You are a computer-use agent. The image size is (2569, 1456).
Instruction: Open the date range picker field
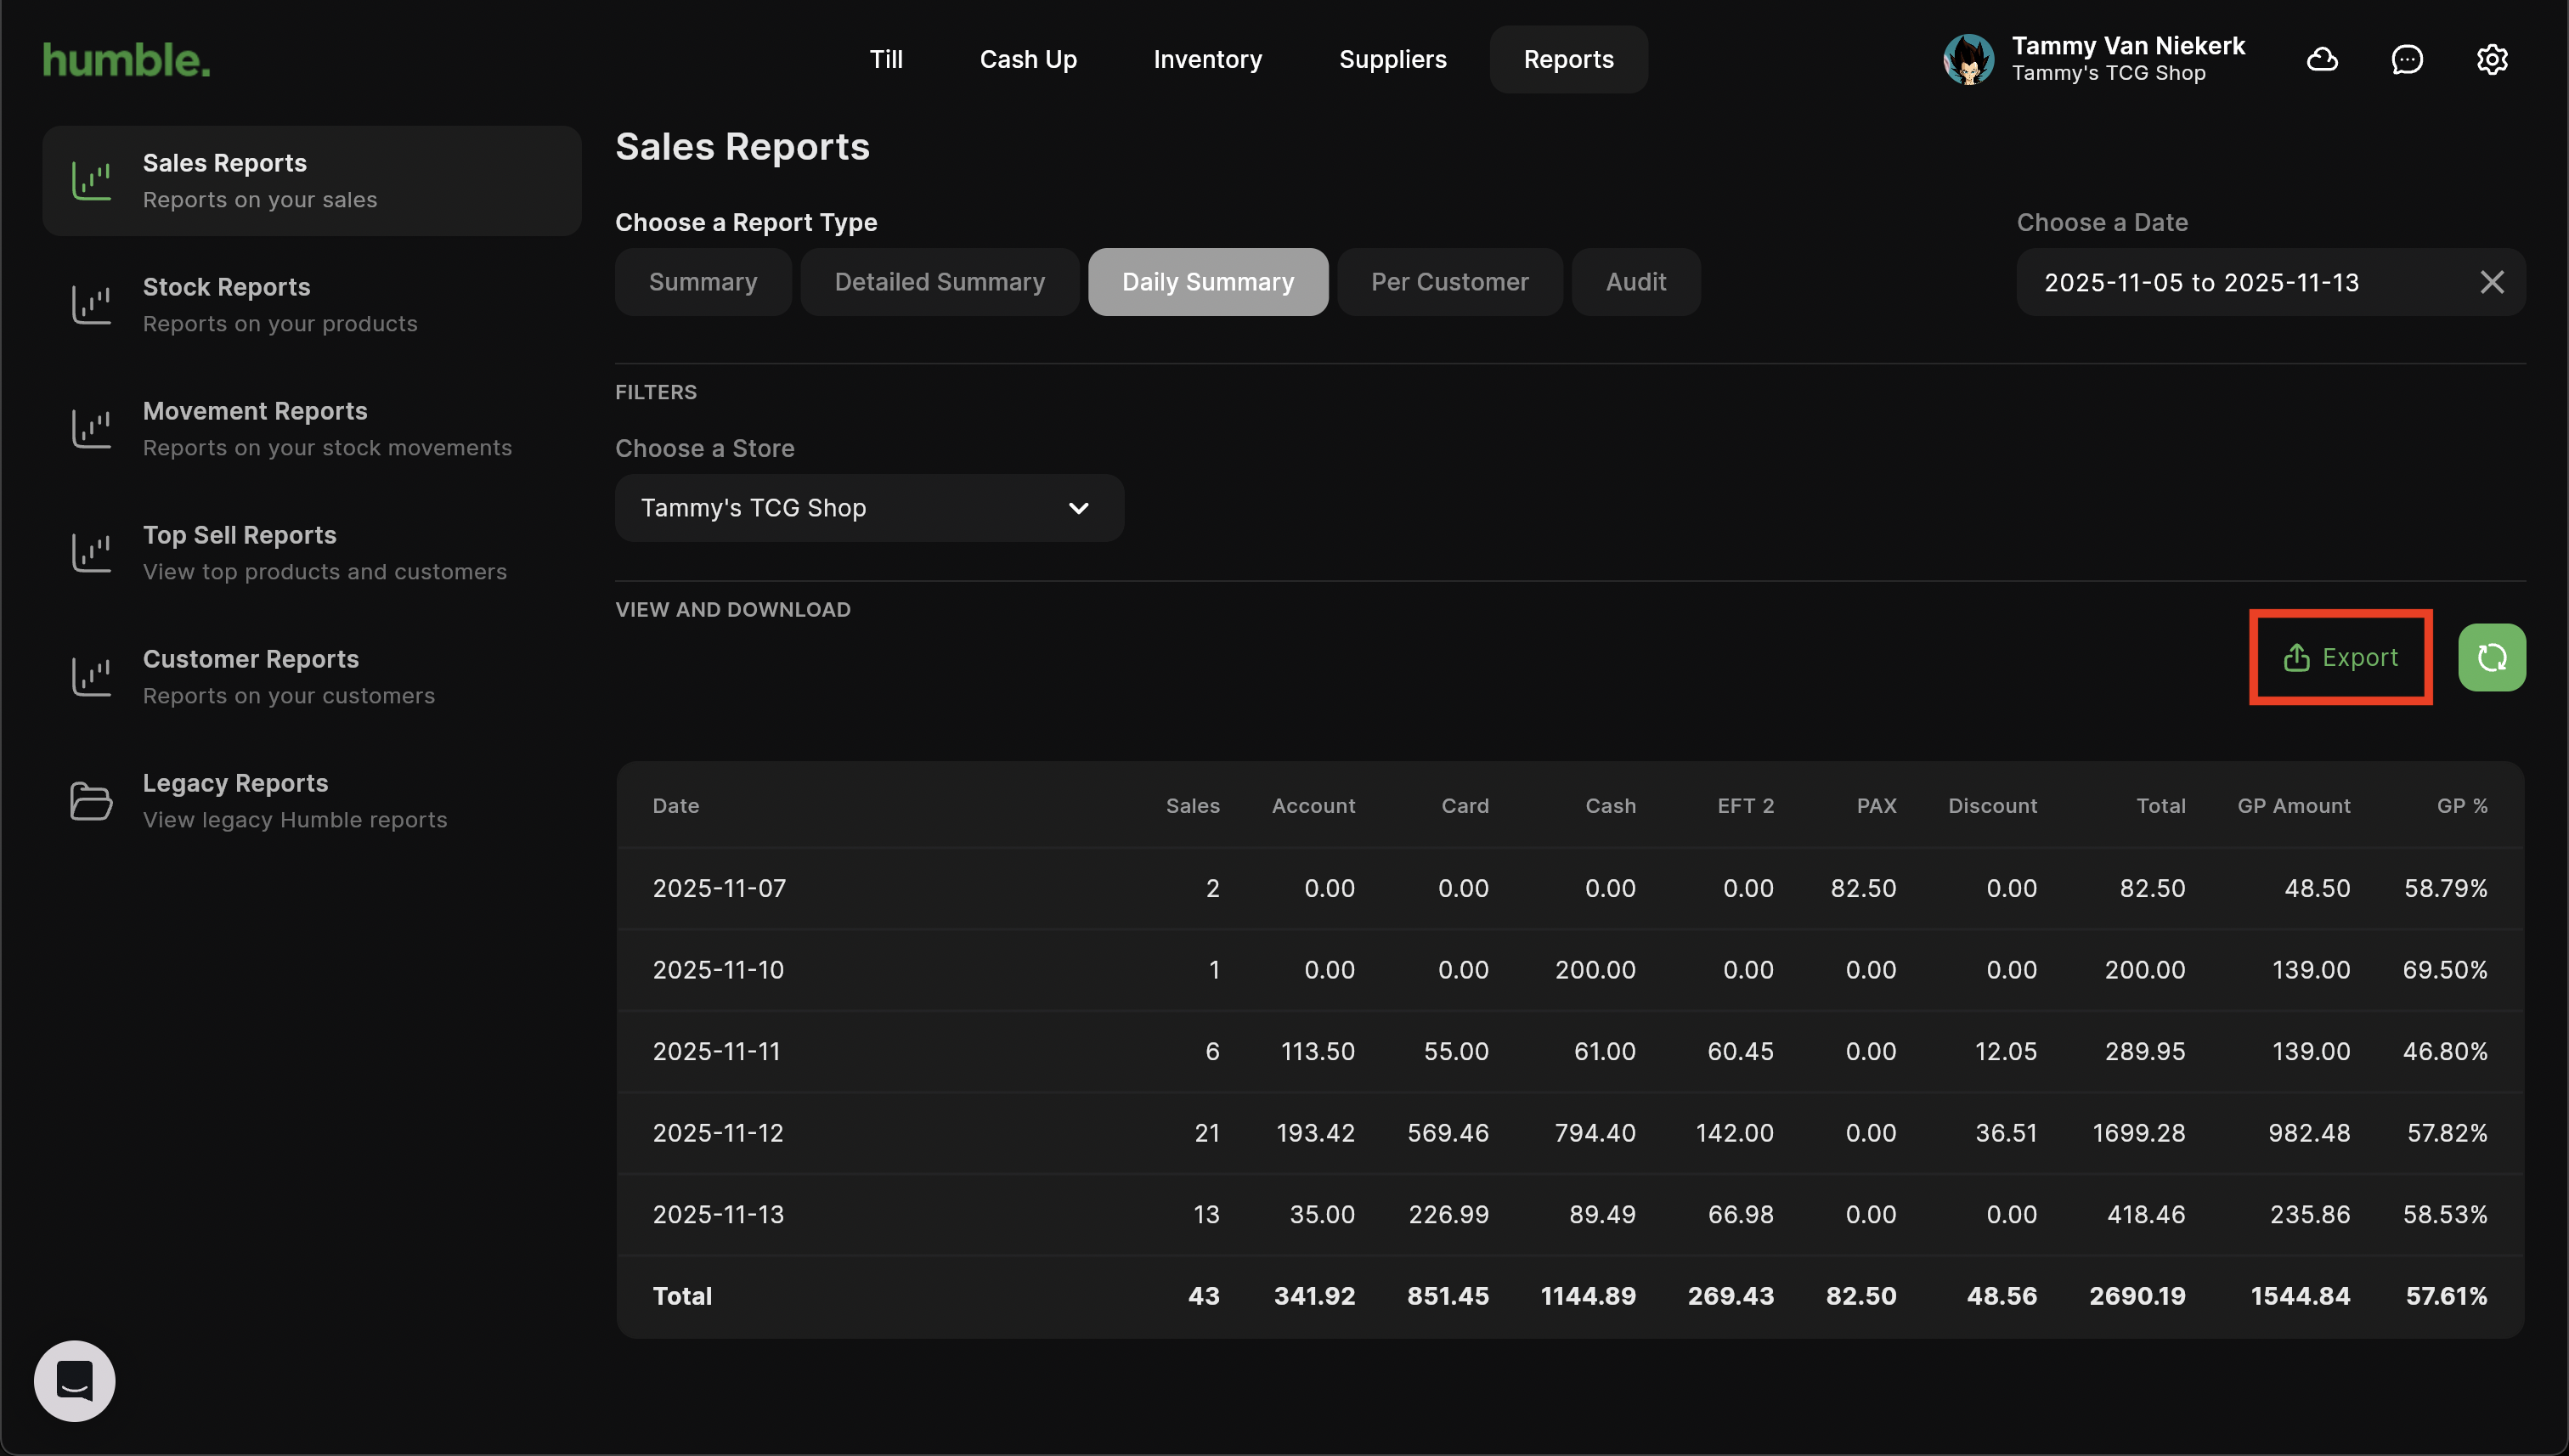coord(2240,283)
